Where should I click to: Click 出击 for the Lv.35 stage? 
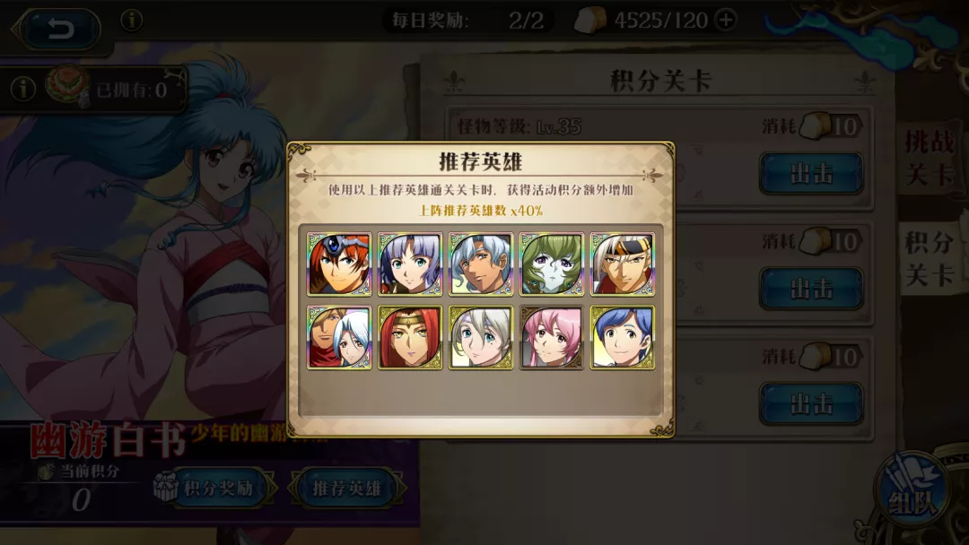[811, 173]
